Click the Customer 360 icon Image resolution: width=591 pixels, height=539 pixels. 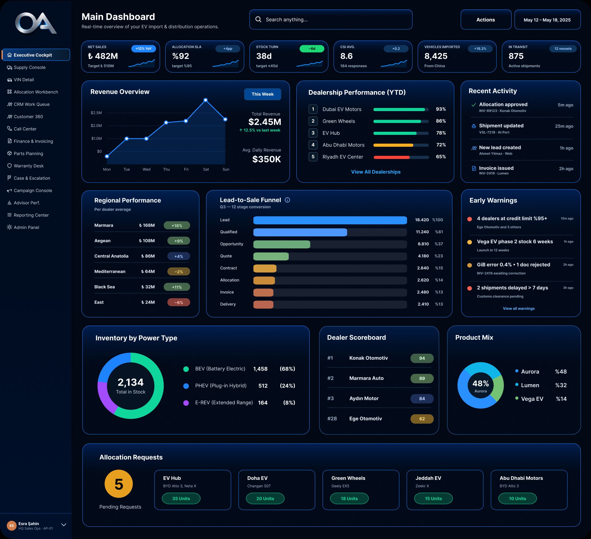10,117
